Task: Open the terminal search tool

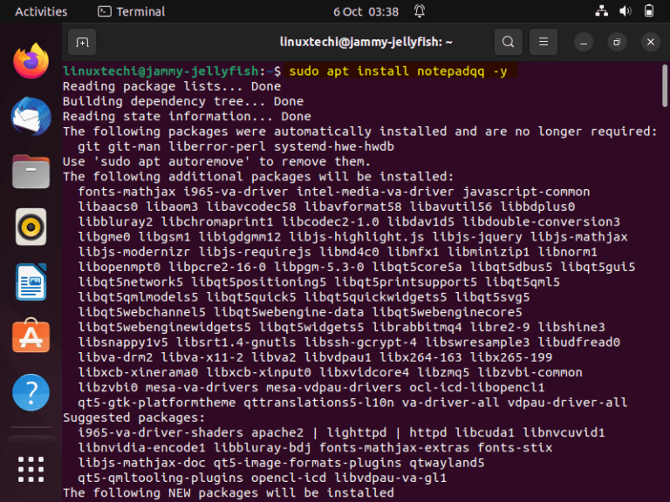Action: (508, 42)
